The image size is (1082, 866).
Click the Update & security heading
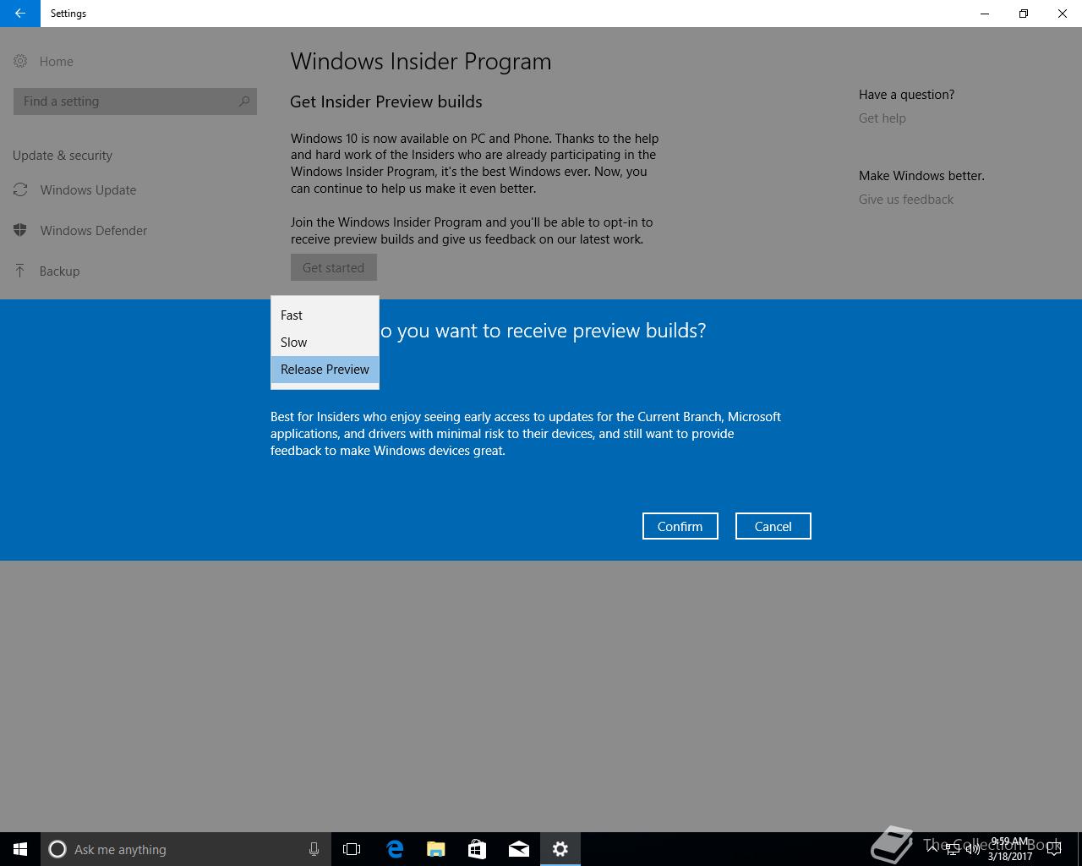tap(63, 156)
